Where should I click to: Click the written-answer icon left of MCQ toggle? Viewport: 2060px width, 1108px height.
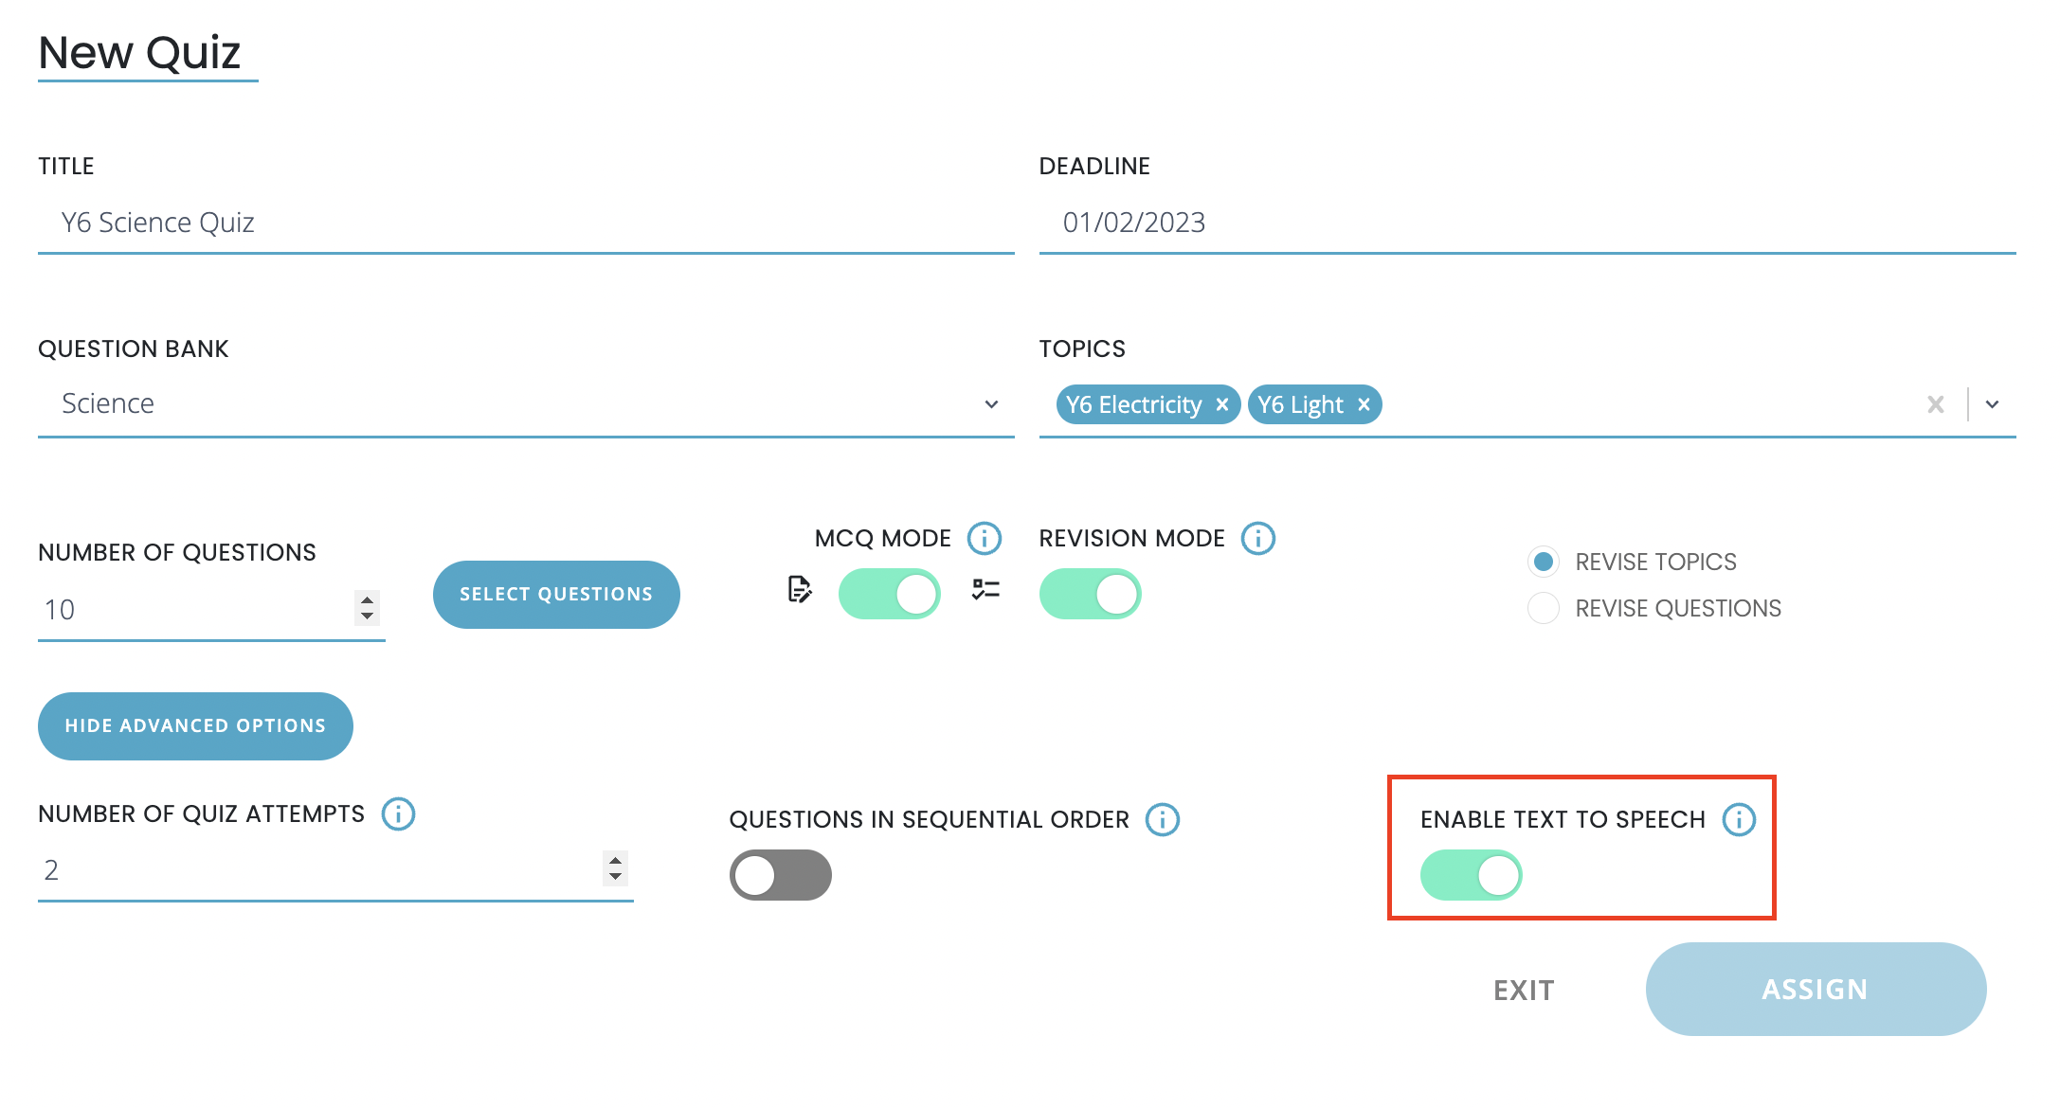pyautogui.click(x=800, y=590)
